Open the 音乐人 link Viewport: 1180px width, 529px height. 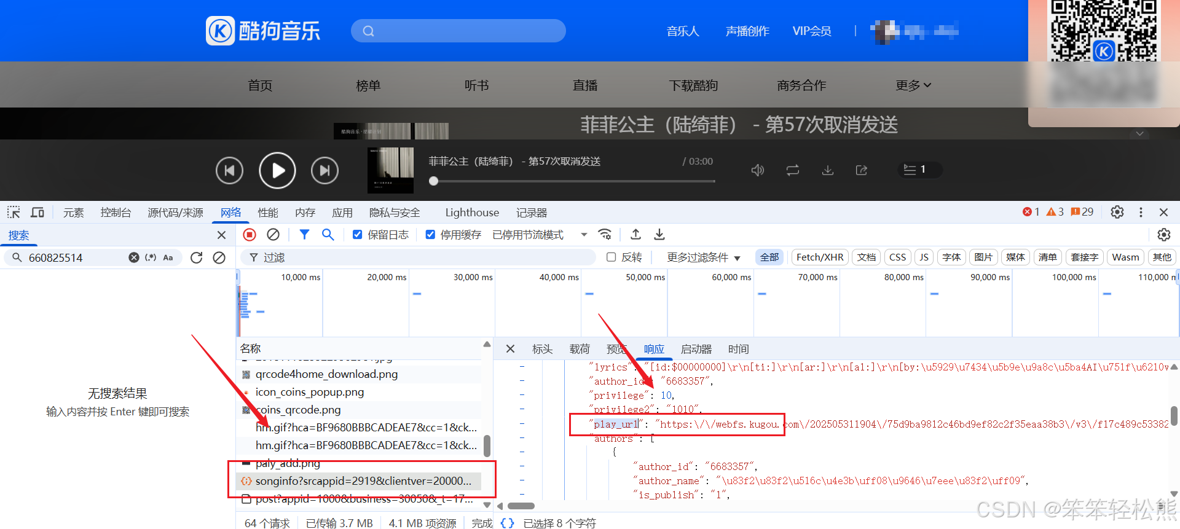coord(683,31)
